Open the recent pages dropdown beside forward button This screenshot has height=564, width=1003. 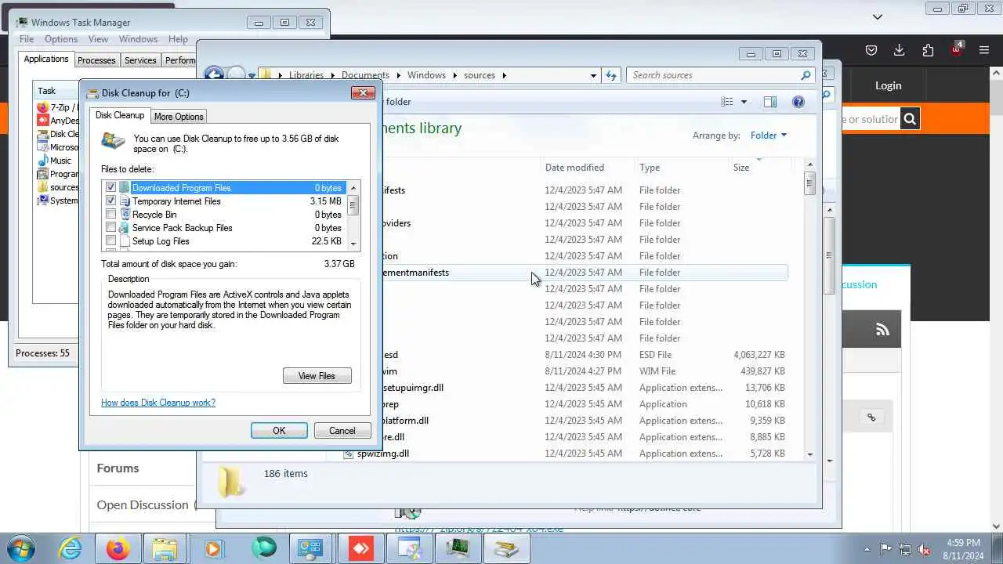252,76
